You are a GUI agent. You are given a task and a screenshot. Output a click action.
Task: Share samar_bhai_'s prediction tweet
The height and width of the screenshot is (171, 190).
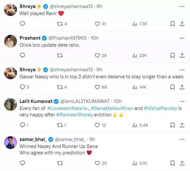(x=182, y=163)
